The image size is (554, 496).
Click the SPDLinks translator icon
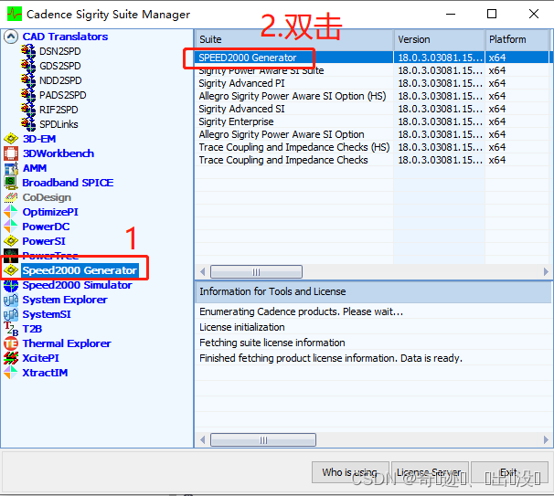28,124
